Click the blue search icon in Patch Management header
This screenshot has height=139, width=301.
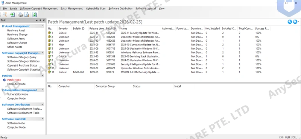click(x=290, y=22)
